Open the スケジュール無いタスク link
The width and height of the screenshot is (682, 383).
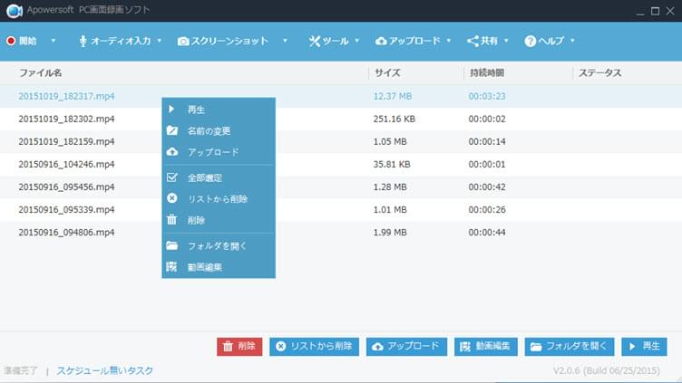point(105,371)
